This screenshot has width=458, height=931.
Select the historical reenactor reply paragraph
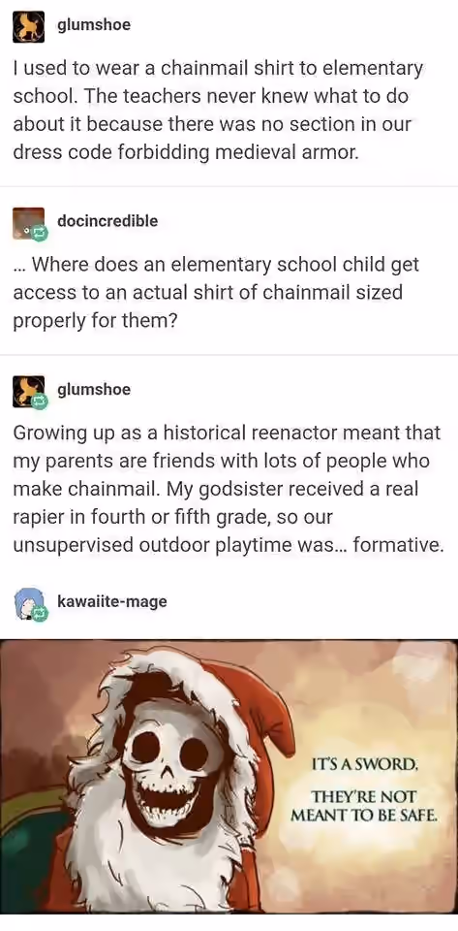[x=228, y=488]
